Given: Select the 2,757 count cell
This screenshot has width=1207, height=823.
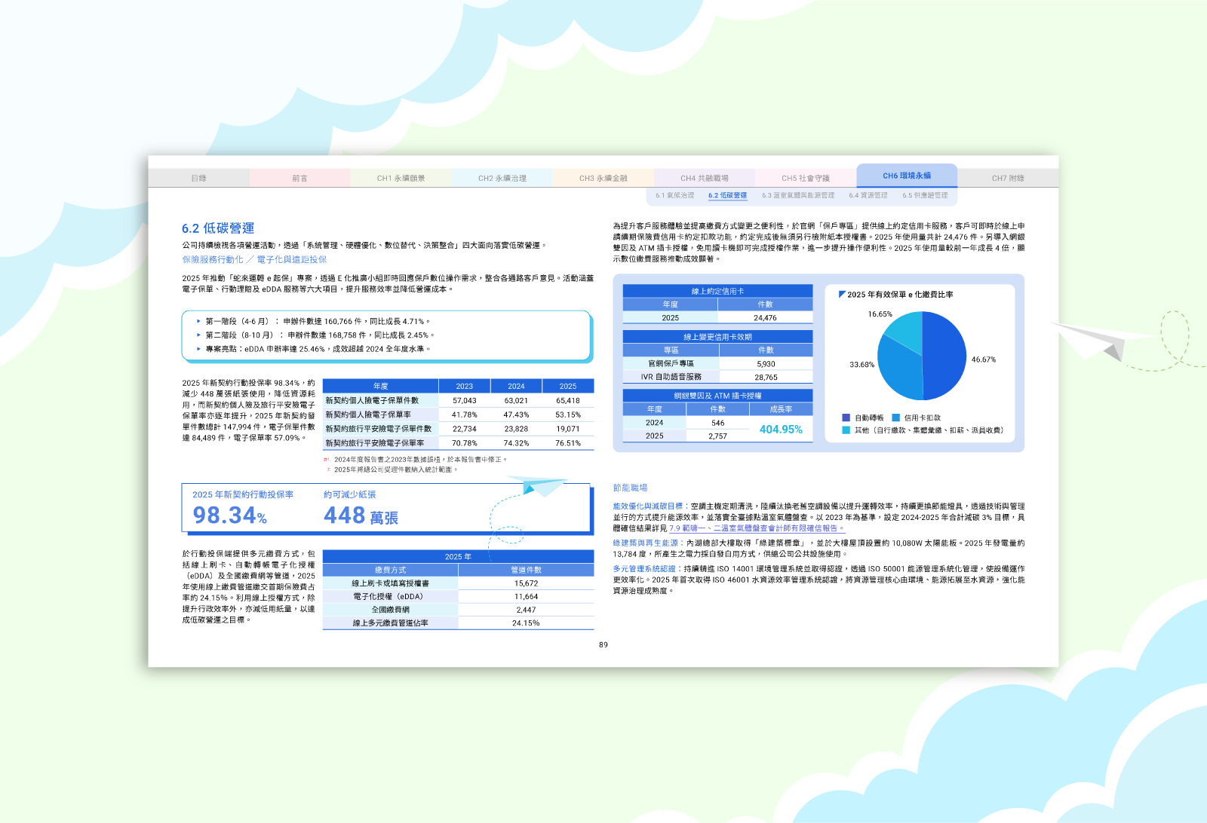Looking at the screenshot, I should (x=717, y=436).
